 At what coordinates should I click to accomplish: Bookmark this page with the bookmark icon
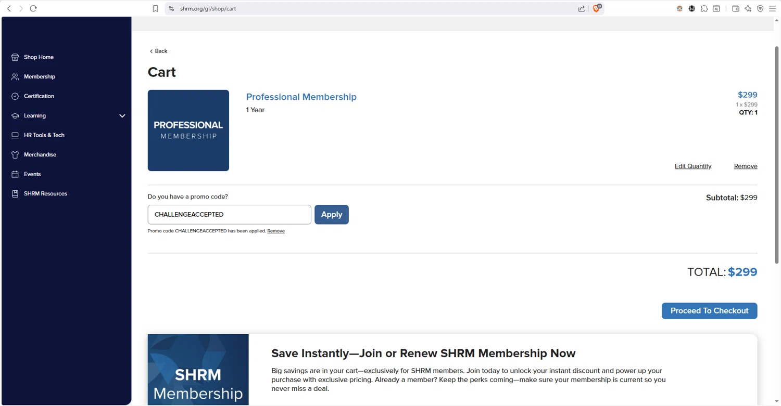[155, 8]
